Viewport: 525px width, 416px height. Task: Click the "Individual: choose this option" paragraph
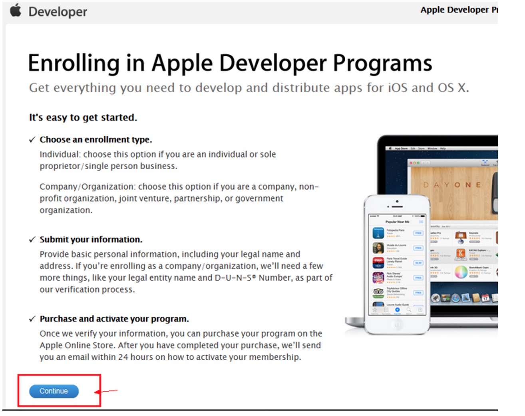158,160
